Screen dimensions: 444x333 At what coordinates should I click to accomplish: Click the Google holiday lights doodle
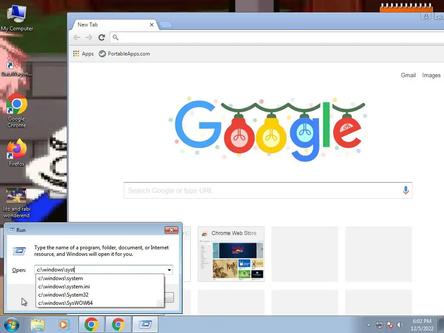268,129
